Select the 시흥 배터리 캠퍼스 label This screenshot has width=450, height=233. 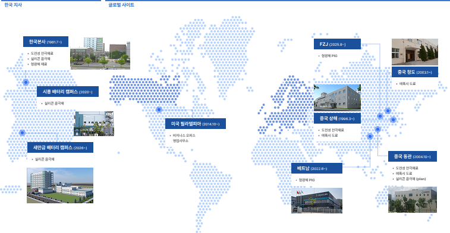(68, 92)
